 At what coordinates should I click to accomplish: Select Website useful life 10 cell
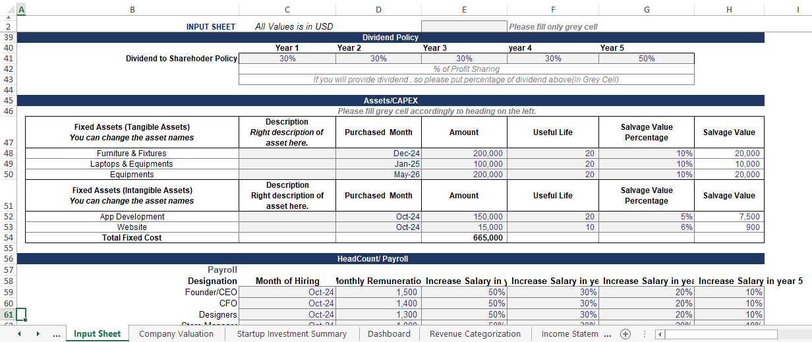553,227
